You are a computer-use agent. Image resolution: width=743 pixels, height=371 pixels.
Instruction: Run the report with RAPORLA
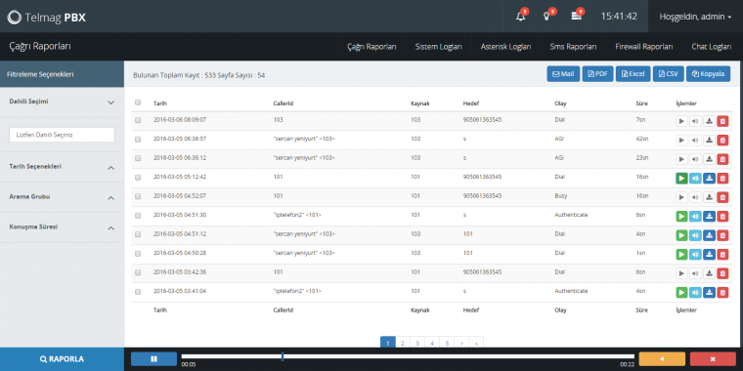click(62, 359)
